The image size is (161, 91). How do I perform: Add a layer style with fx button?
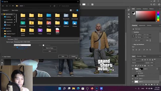tap(143, 84)
